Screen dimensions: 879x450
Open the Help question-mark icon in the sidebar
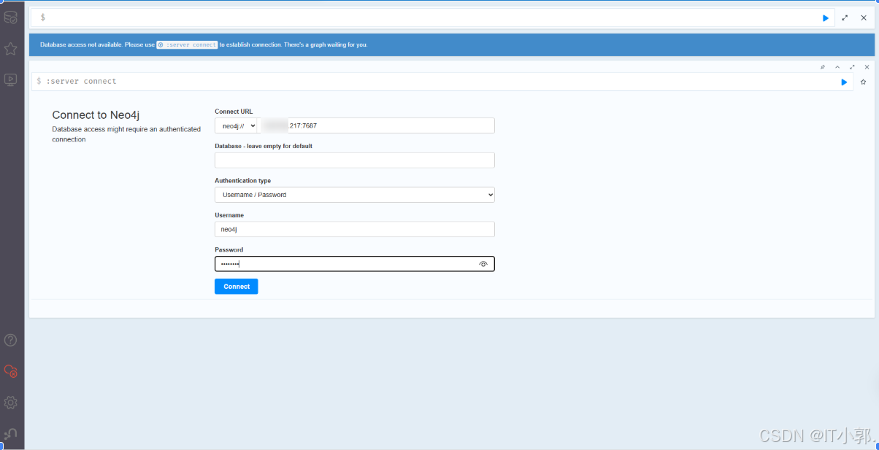pyautogui.click(x=11, y=340)
